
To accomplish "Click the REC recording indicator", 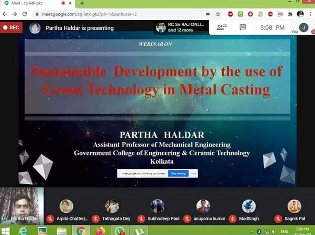I will 11,28.
